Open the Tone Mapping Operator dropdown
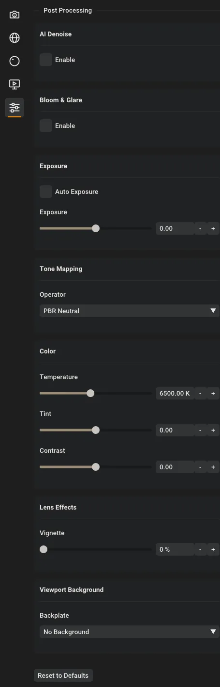This screenshot has width=220, height=687. tap(129, 311)
